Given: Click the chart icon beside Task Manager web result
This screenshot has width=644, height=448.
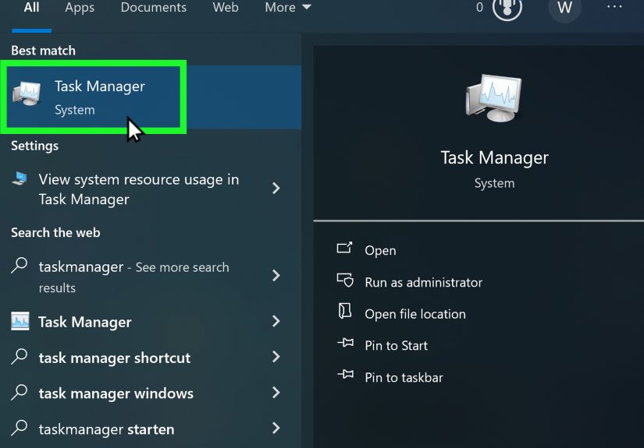Looking at the screenshot, I should pos(20,321).
